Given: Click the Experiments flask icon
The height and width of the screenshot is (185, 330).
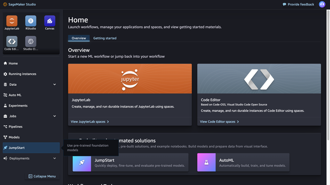Looking at the screenshot, I should [5, 106].
